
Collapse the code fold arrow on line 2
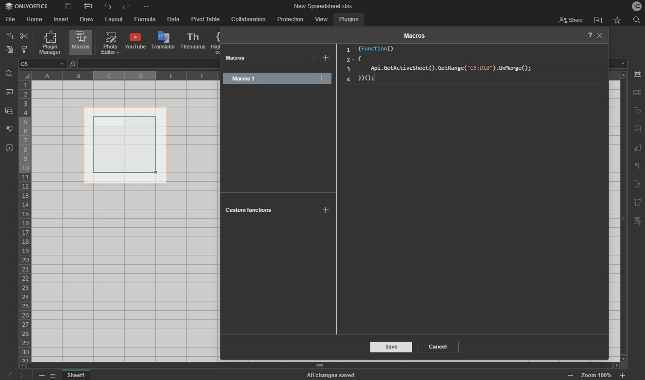point(353,60)
